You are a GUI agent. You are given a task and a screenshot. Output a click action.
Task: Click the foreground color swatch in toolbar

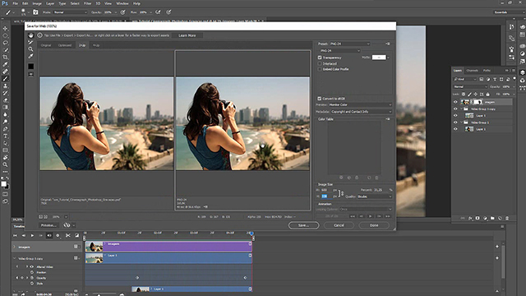tap(3, 183)
